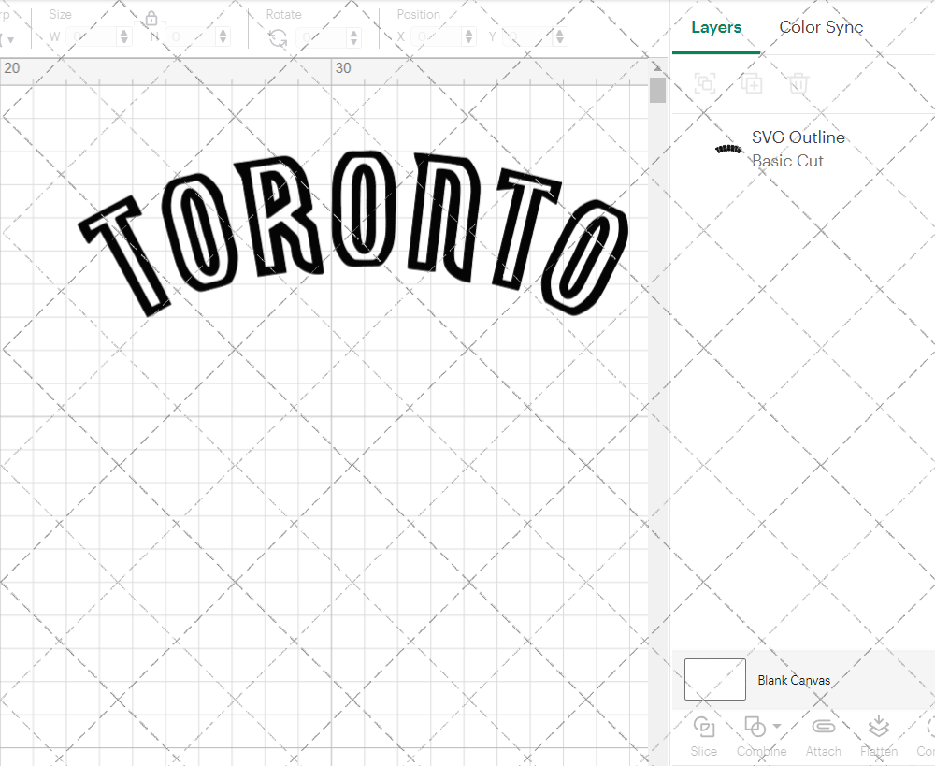Click the Blank Canvas label
Screen dimensions: 935x766
click(794, 680)
